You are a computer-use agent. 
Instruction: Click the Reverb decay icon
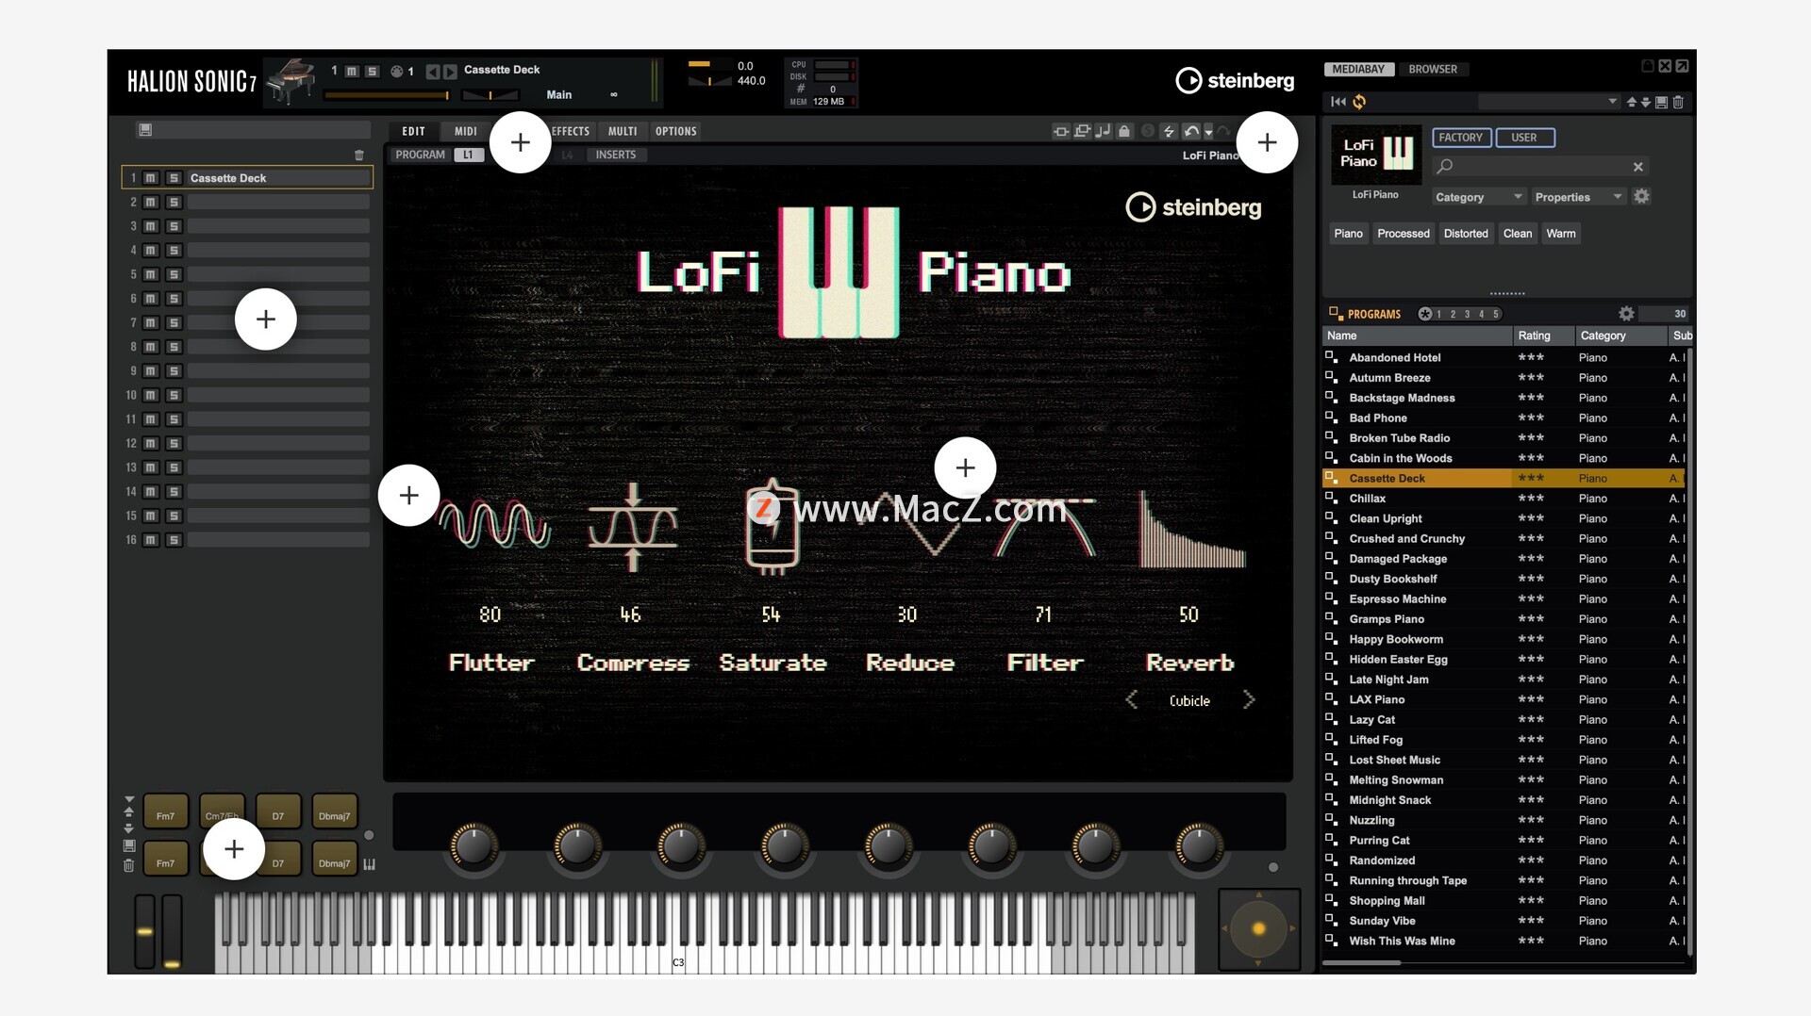(1192, 529)
